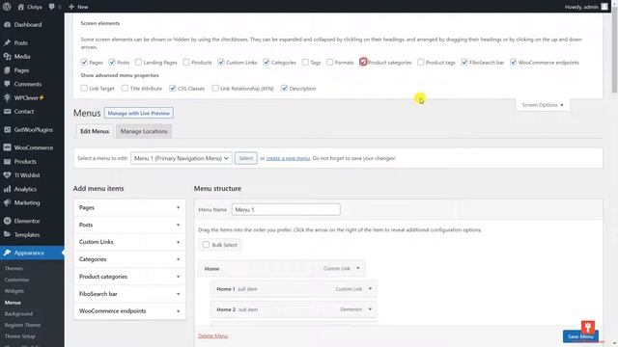Switch to the Manage Locations tab

click(x=144, y=131)
